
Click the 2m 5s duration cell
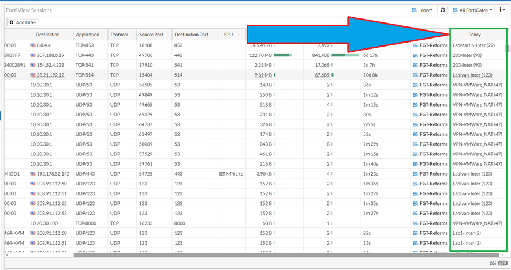(x=369, y=124)
